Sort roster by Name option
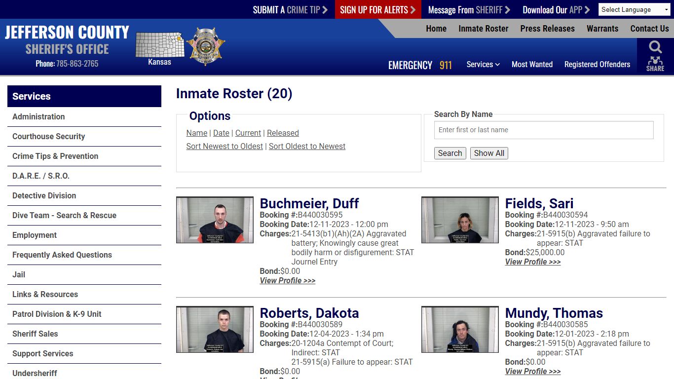674x379 pixels. coord(196,133)
